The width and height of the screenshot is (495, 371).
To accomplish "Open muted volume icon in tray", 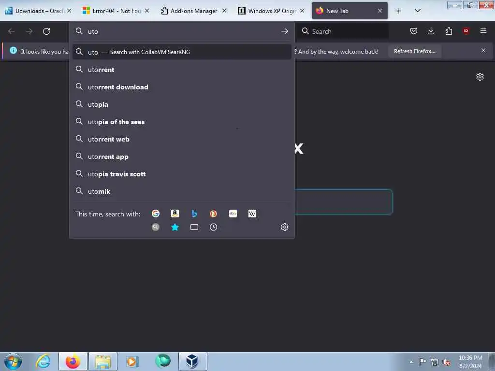I will pyautogui.click(x=446, y=362).
